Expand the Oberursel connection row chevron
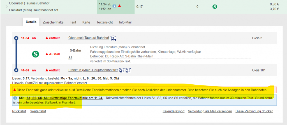The width and height of the screenshot is (287, 125). point(6,6)
